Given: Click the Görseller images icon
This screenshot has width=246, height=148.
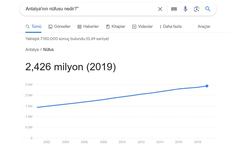Looking at the screenshot, I should tap(50, 27).
